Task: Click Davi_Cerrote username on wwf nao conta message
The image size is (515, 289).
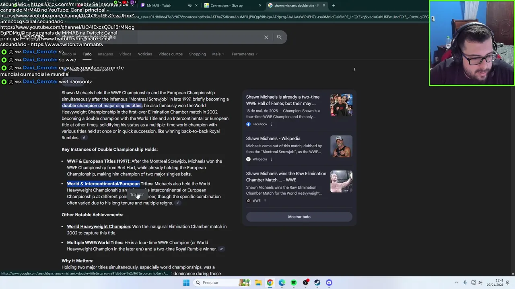Action: click(x=40, y=81)
